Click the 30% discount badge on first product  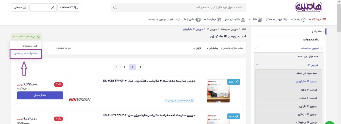point(59,84)
